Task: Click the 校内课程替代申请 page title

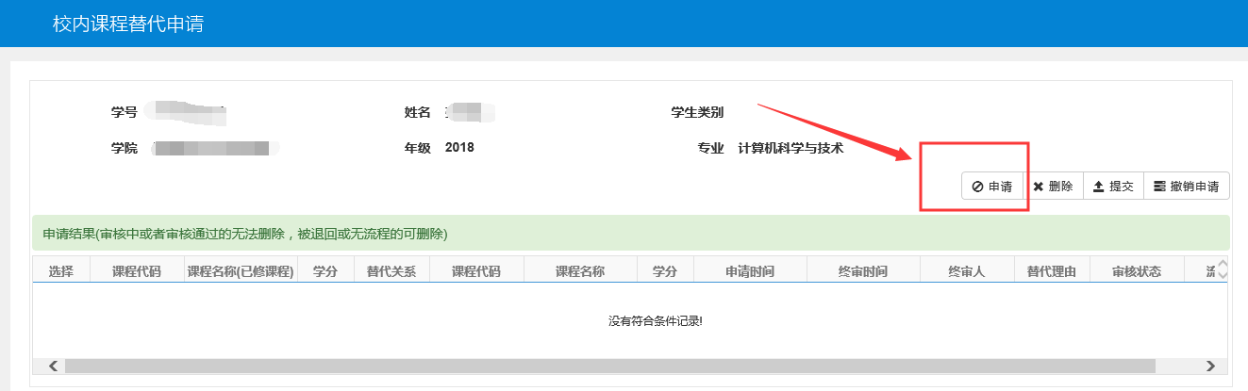Action: (x=128, y=24)
